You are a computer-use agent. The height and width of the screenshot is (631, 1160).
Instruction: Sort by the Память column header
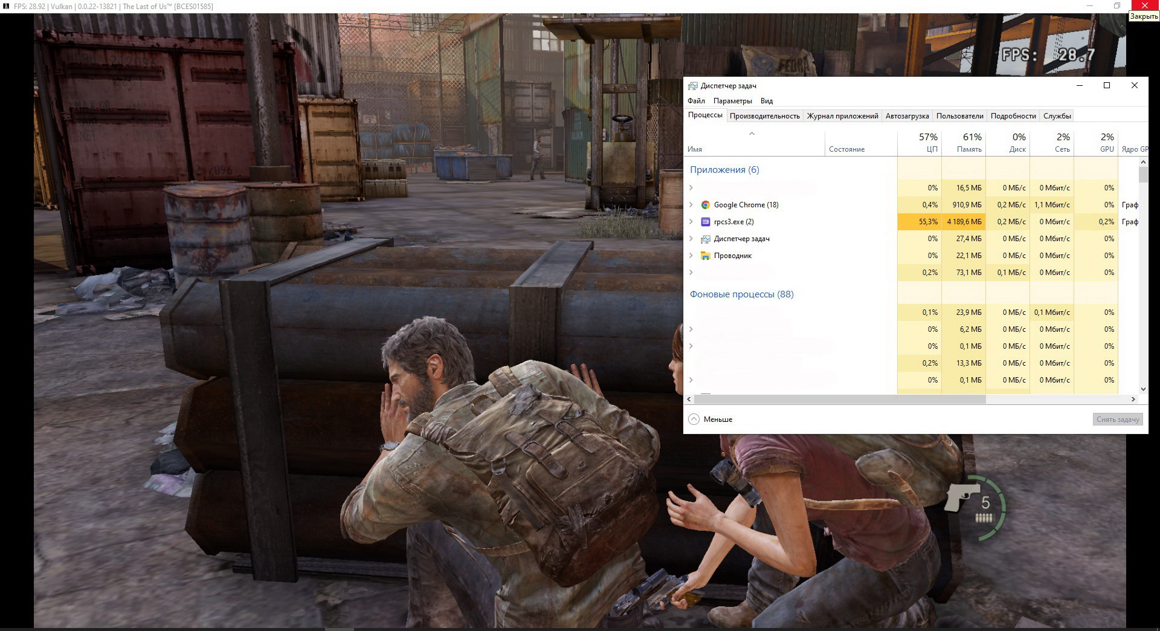[x=963, y=143]
